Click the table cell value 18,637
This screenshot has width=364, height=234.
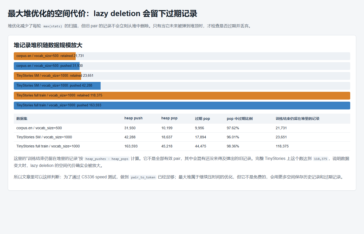167,137
